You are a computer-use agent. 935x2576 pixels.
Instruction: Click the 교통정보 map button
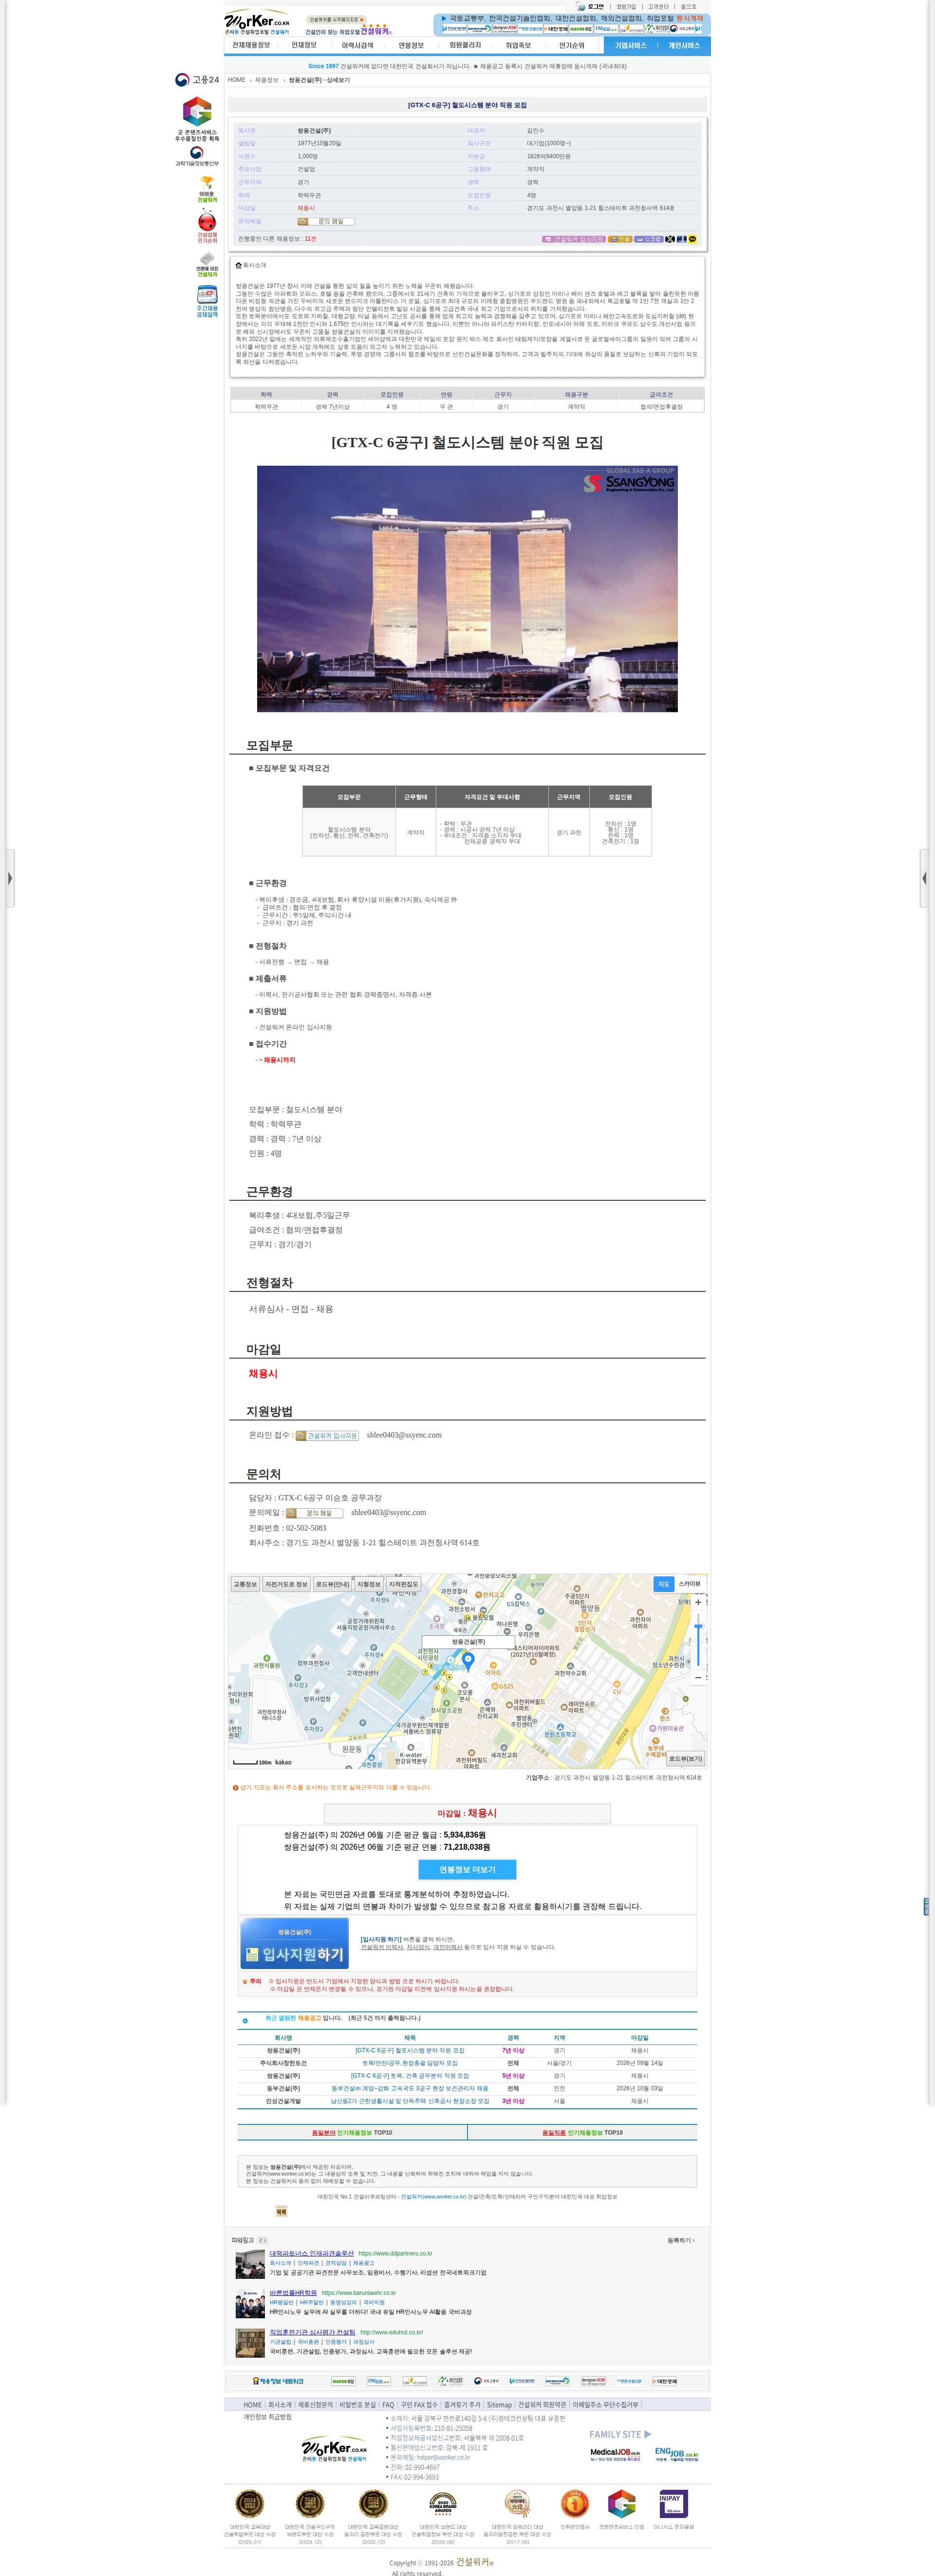245,1584
